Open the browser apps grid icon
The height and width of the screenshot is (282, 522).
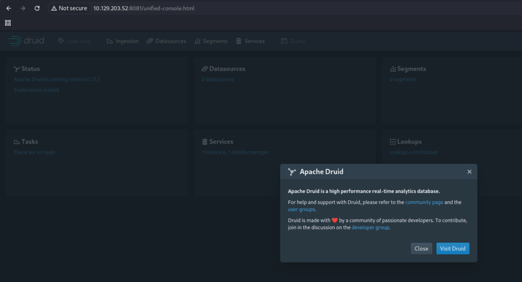8,22
